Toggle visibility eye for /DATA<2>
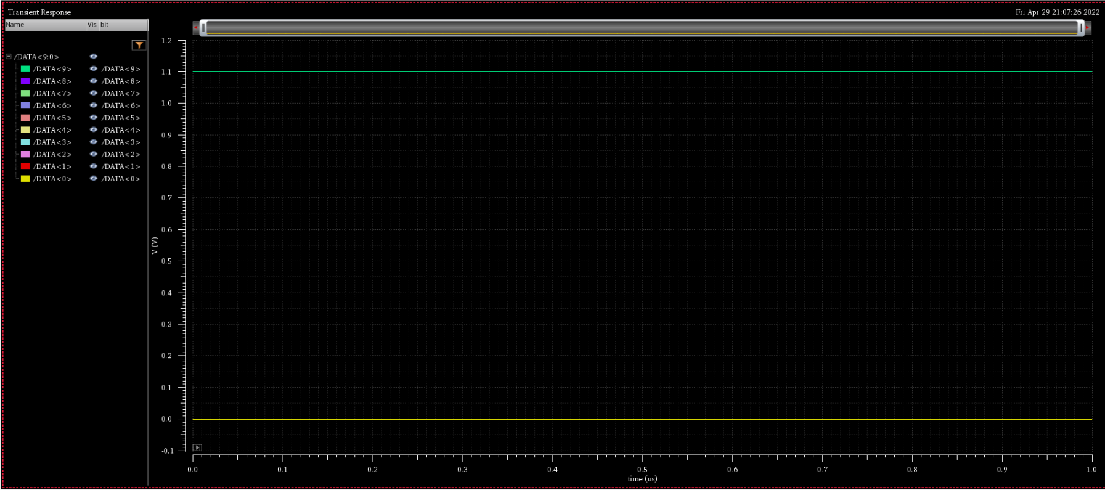 [x=94, y=154]
